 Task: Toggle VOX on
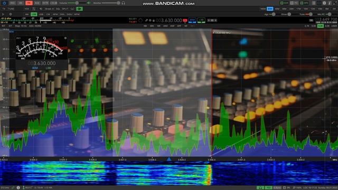27,9
